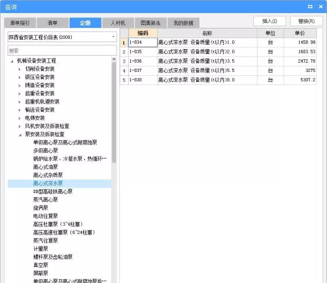Select 多级离心泵 in the tree
This screenshot has width=327, height=283.
pos(45,150)
